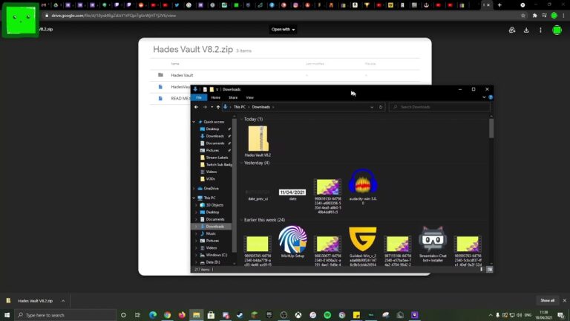Open Documents under Quick access

[214, 143]
